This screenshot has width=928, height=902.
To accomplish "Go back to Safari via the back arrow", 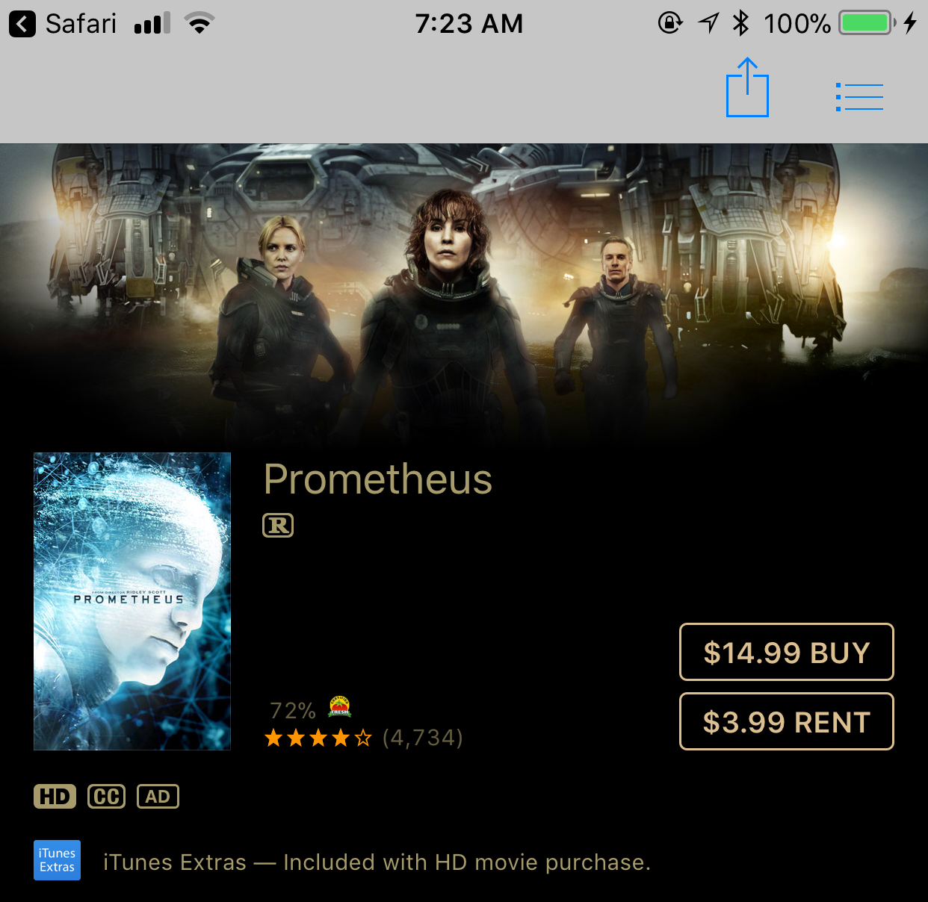I will click(22, 24).
